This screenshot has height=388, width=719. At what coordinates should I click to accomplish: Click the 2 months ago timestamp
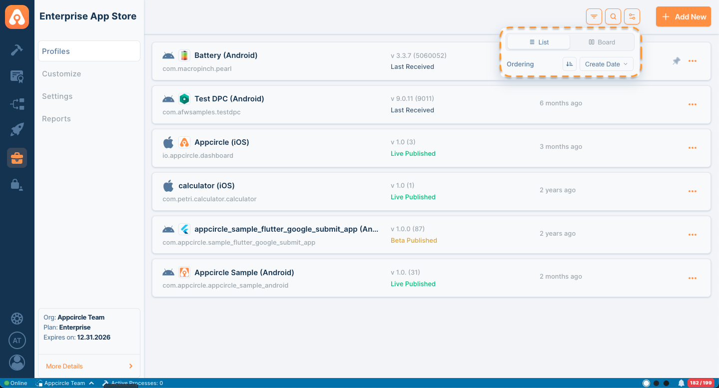561,276
